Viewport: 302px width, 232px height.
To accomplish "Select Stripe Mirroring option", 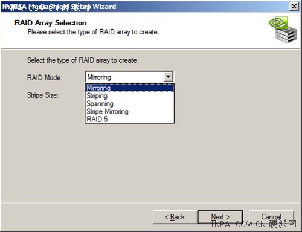I will 129,111.
